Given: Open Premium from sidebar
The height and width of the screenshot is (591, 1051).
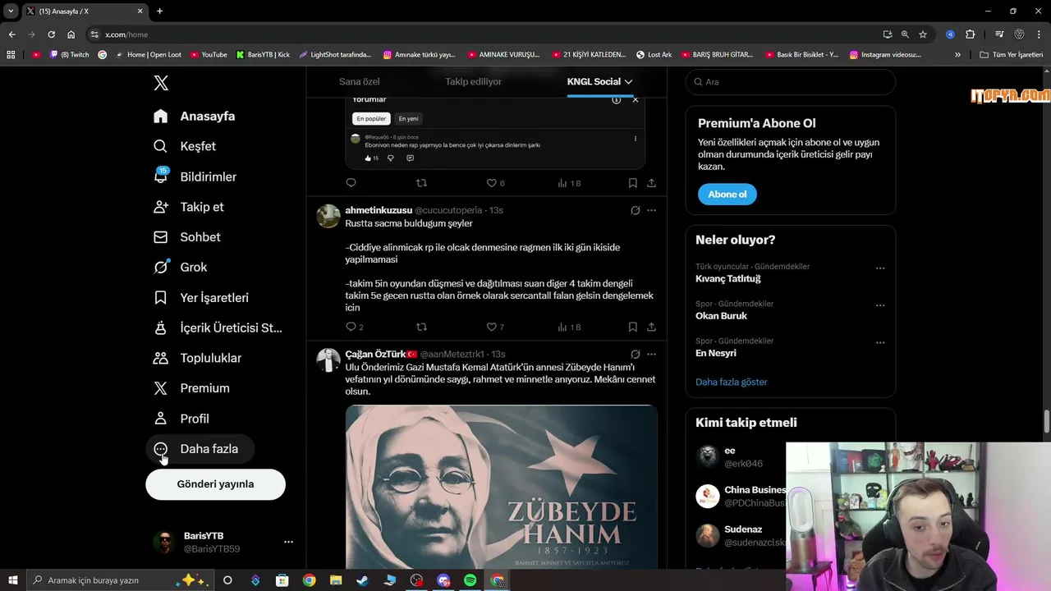Looking at the screenshot, I should pos(192,388).
